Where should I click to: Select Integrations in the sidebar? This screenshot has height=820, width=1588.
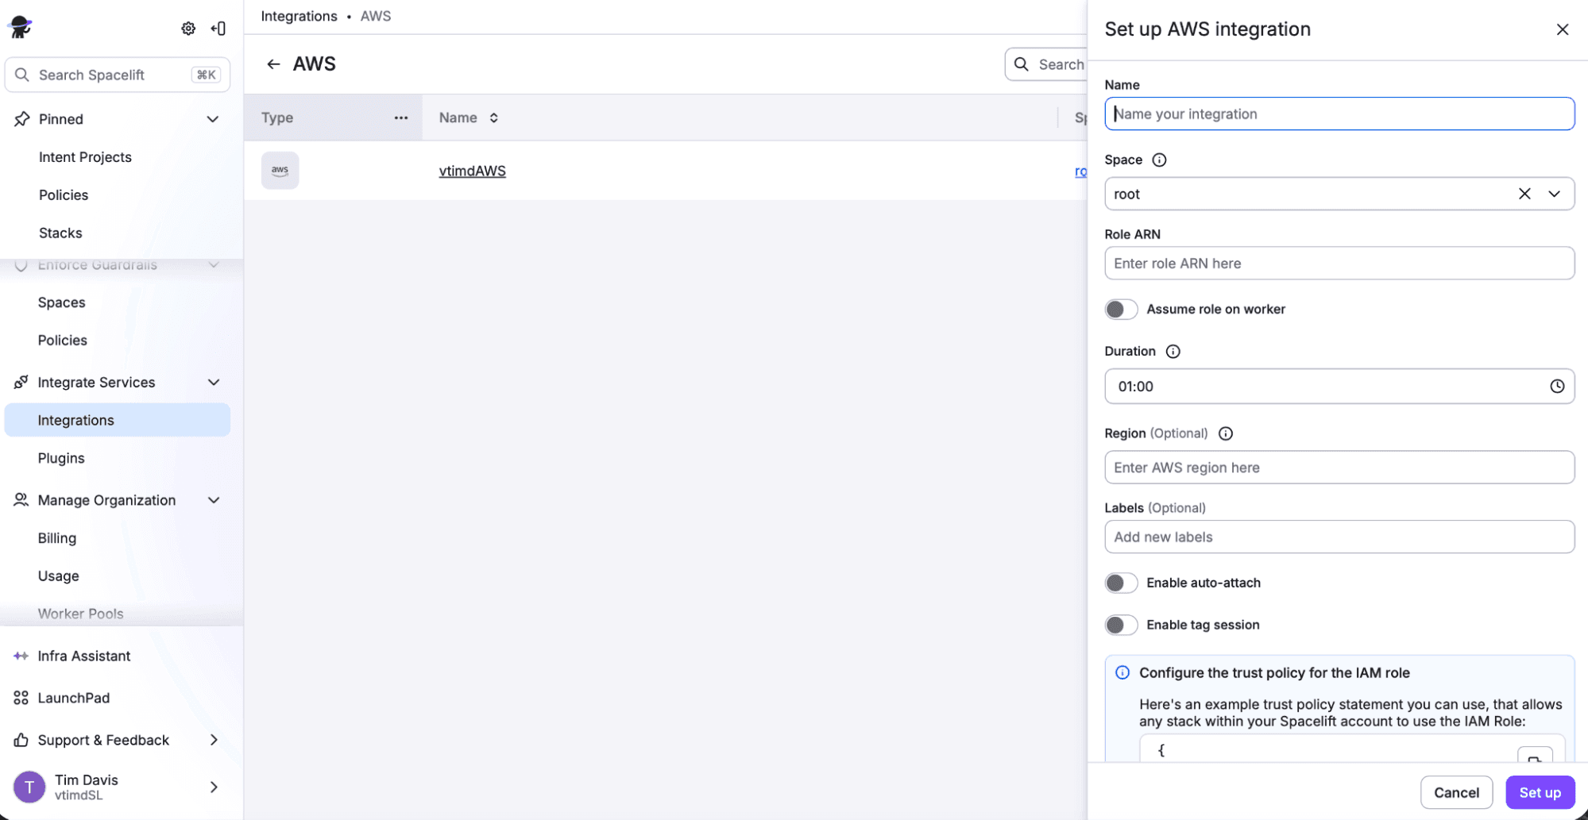point(117,420)
